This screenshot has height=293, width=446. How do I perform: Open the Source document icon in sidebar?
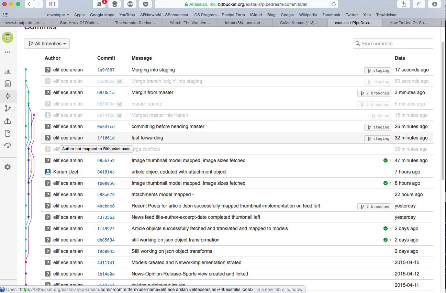pyautogui.click(x=8, y=84)
